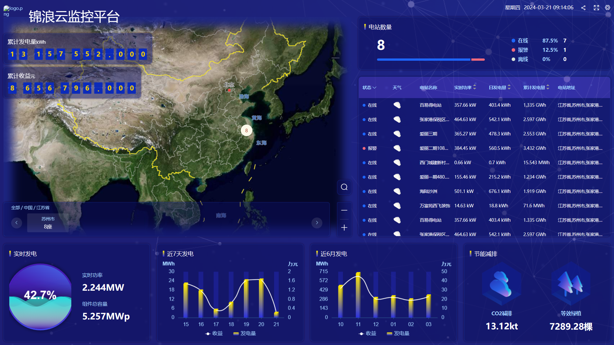This screenshot has height=345, width=614.
Task: Click 等效绿植 tree icon
Action: coord(571,284)
